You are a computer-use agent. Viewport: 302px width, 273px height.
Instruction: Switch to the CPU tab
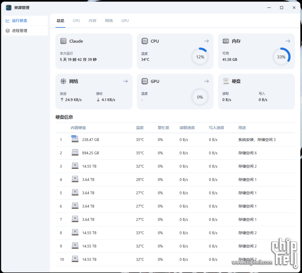point(76,21)
